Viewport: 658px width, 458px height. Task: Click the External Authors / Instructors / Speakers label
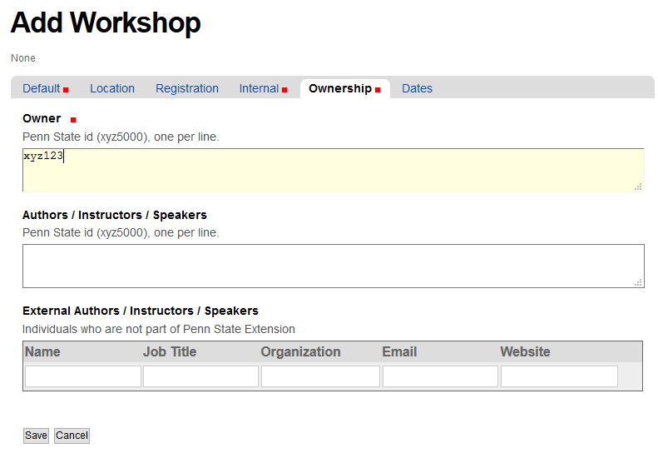(141, 311)
